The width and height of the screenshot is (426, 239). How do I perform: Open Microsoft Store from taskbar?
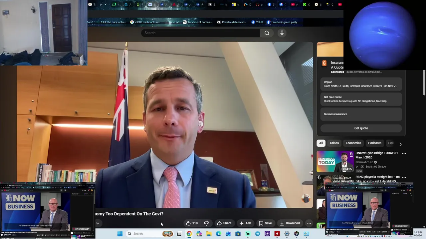(238, 234)
